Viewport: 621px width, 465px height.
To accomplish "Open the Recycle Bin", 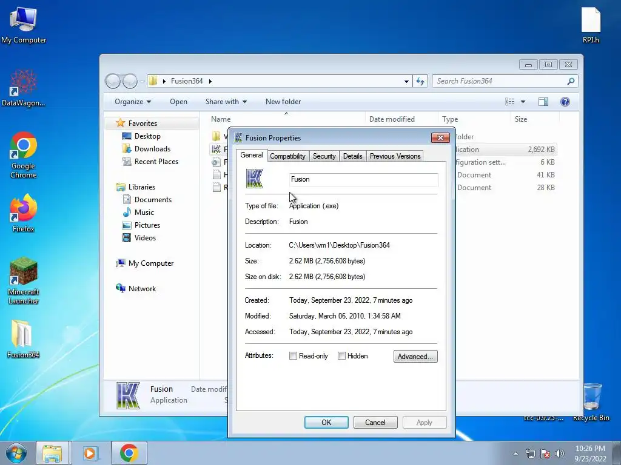I will point(591,401).
